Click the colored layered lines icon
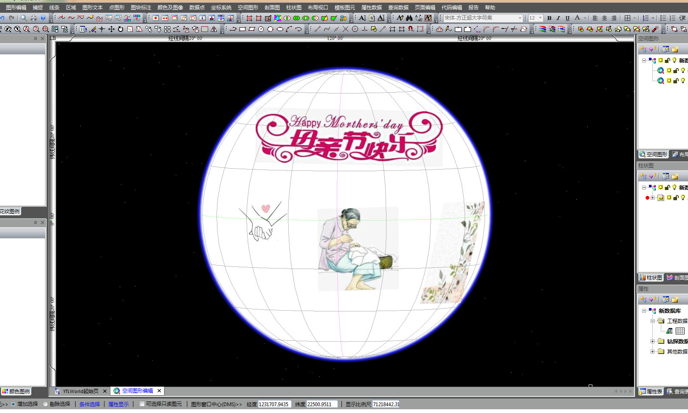Image resolution: width=688 pixels, height=413 pixels. click(x=543, y=29)
